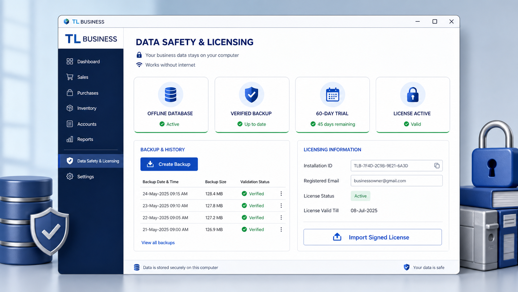The image size is (518, 292).
Task: Select the 24-May-2025 09:15 AM backup row
Action: coord(213,194)
